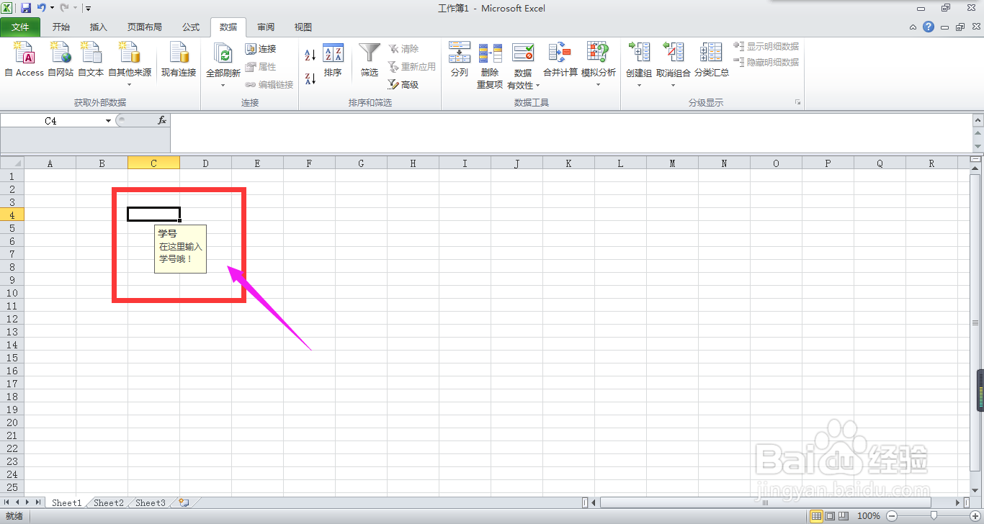Open 合并计算 consolidate tool
The image size is (984, 524).
(559, 61)
